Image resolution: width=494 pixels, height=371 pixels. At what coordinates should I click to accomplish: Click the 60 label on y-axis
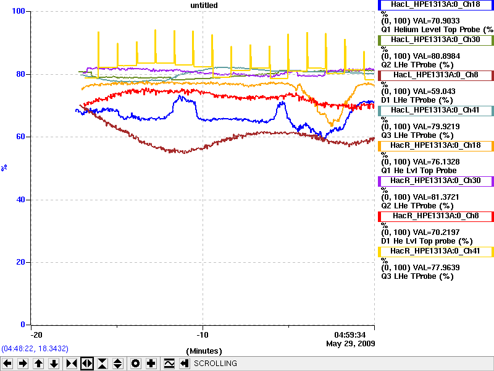[20, 137]
